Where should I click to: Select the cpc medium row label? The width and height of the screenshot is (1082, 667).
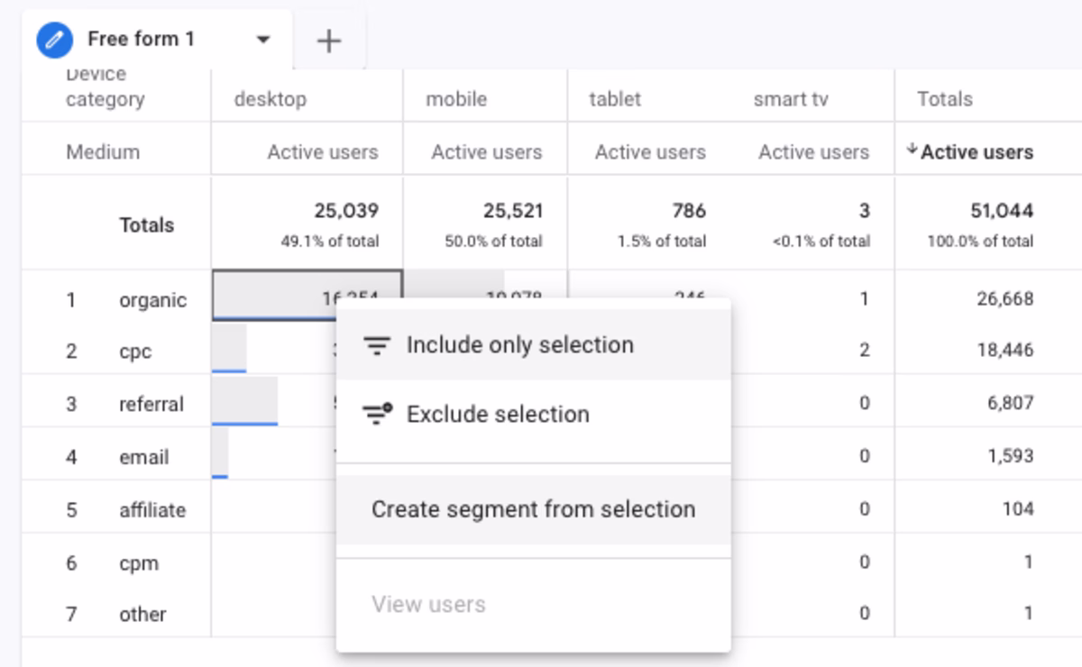(135, 352)
